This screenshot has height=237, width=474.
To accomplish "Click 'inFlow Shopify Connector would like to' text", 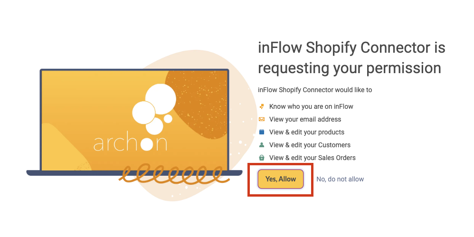I will click(315, 90).
